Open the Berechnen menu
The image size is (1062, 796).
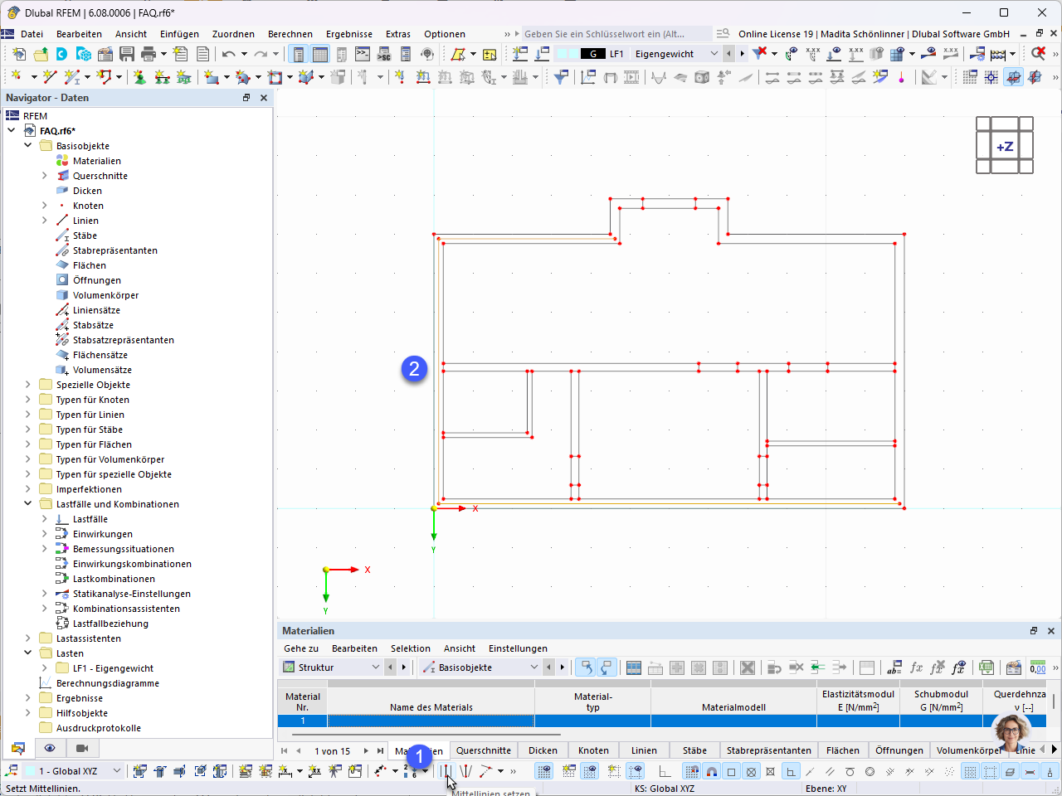pyautogui.click(x=290, y=34)
